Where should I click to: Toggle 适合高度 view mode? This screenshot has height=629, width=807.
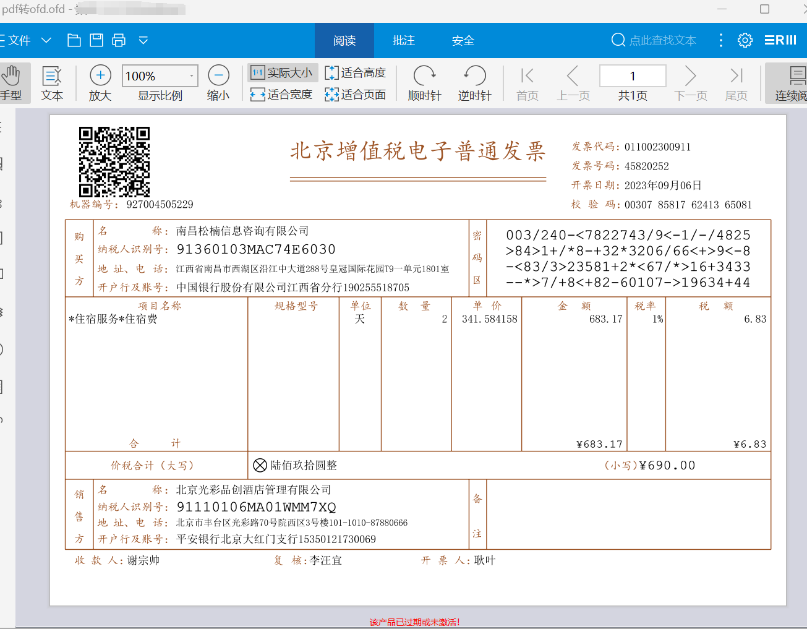[356, 72]
